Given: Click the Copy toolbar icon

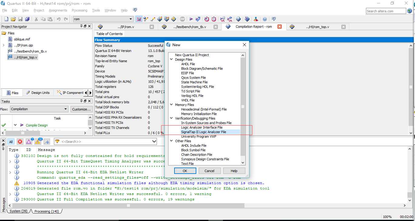Looking at the screenshot, I should 43,19.
